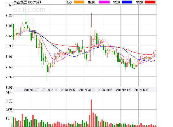This screenshot has height=127, width=173.
Task: Click the 9.28 price axis label
Action: (x=9, y=15)
